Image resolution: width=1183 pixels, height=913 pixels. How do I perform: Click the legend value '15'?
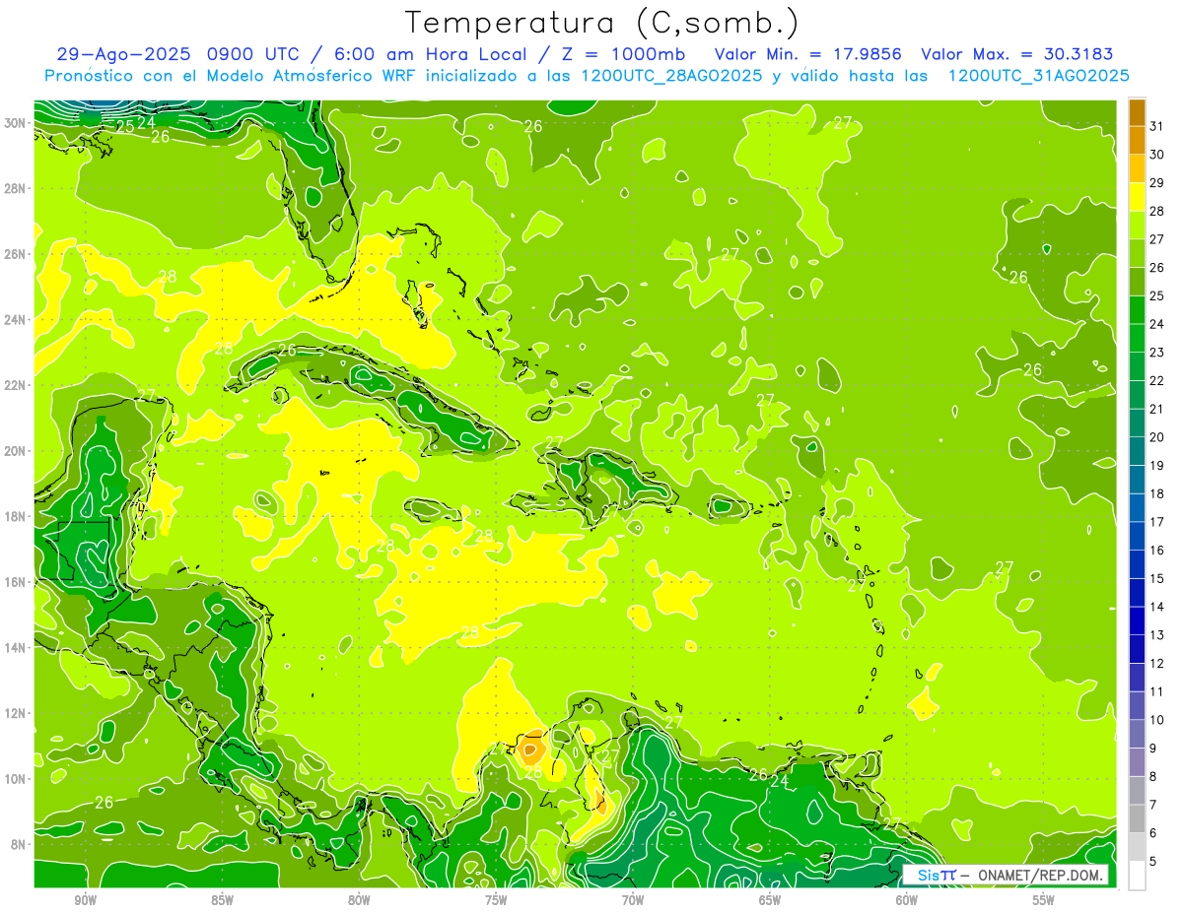click(x=1157, y=578)
